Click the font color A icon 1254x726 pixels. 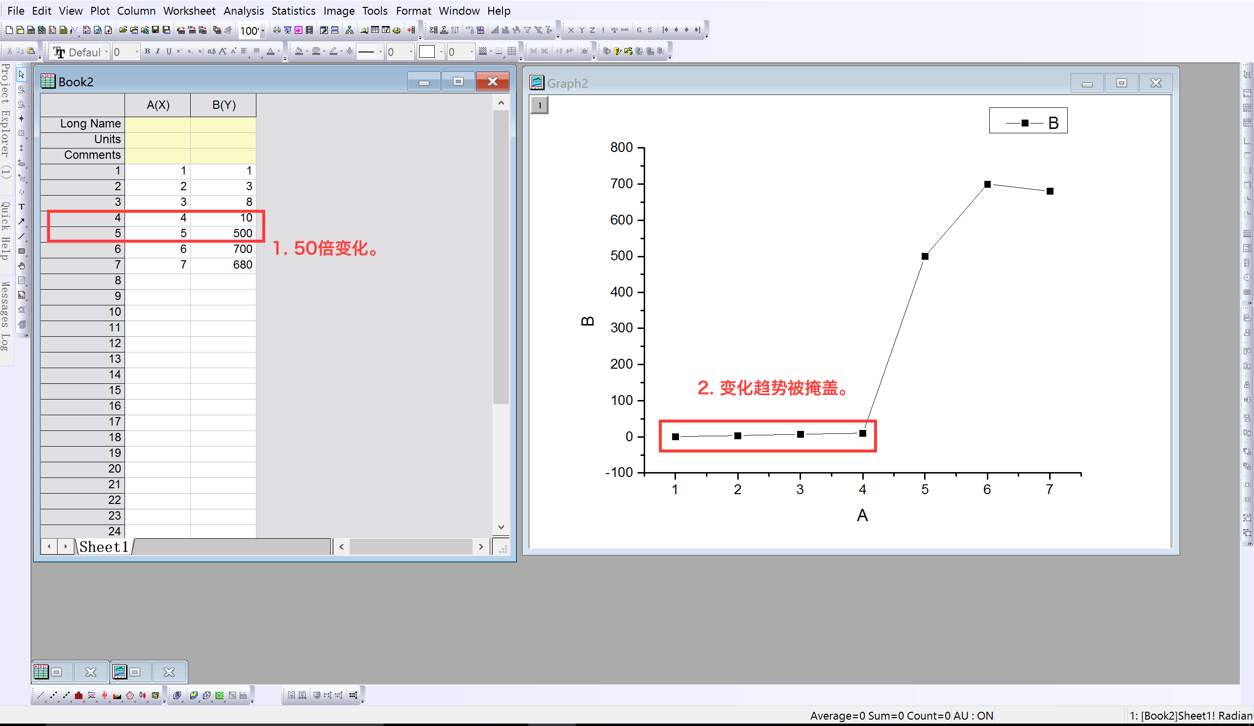271,51
